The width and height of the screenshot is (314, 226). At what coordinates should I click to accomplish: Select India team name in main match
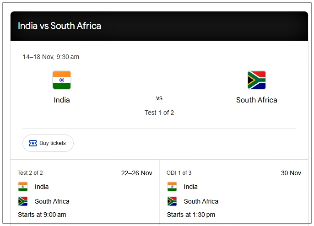62,100
